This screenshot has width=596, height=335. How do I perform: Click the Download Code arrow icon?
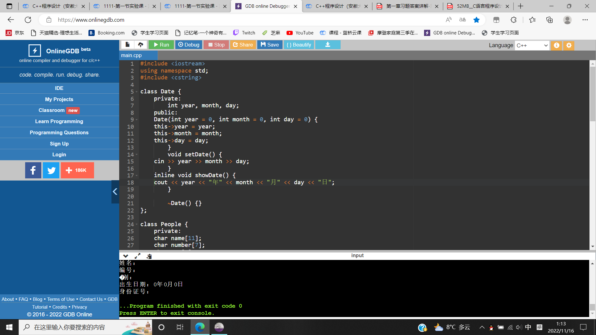pyautogui.click(x=327, y=45)
